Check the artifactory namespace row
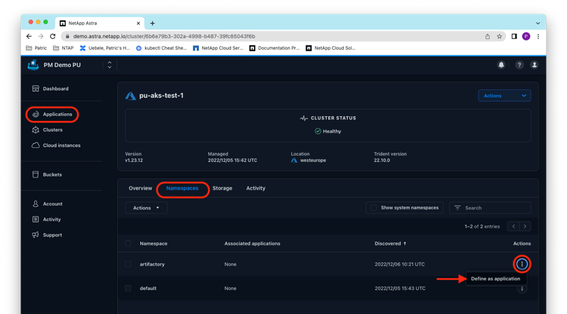This screenshot has width=567, height=314. click(128, 264)
